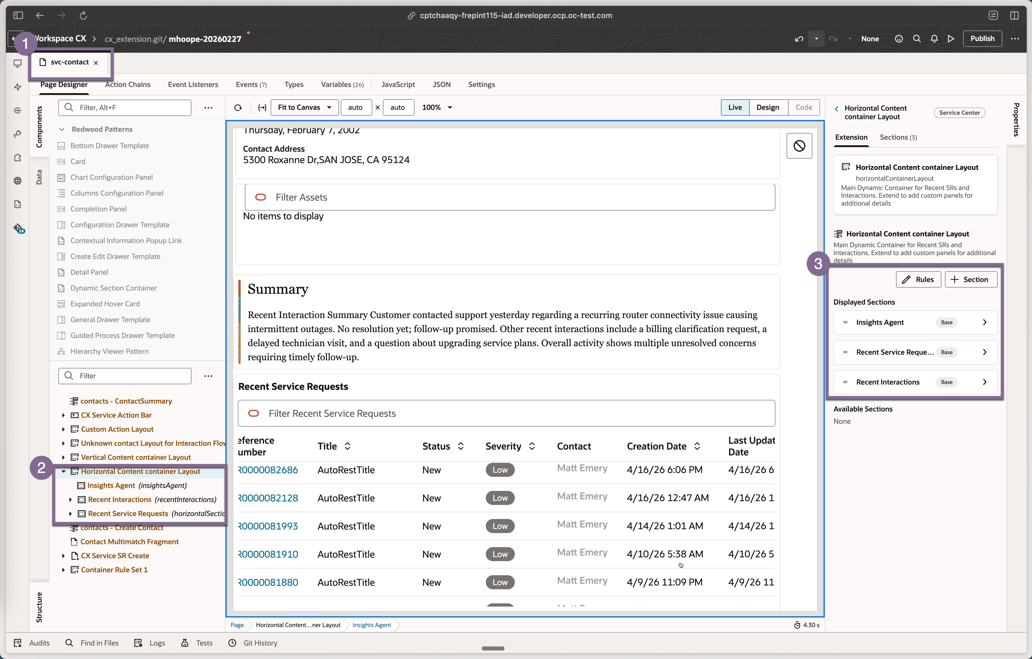Click the Publish button
Screen dimensions: 1032x659
tap(982, 39)
